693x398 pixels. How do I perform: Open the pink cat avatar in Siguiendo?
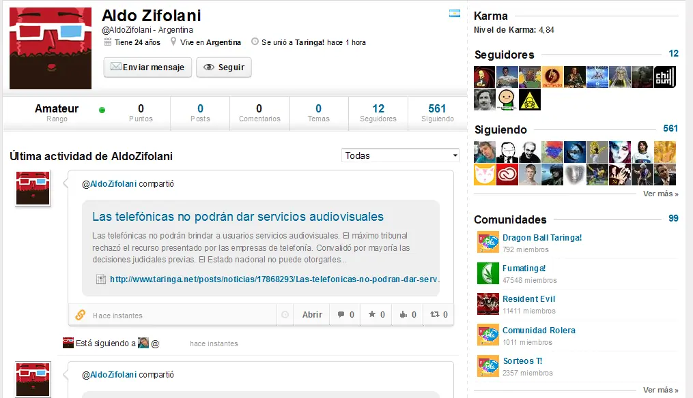(x=484, y=174)
